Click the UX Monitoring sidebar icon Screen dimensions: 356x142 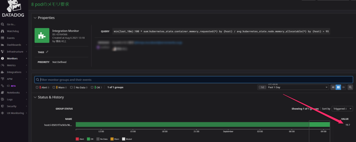coord(2,113)
